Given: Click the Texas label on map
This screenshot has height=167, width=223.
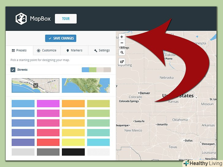Looking at the screenshot, I should tap(173, 147).
